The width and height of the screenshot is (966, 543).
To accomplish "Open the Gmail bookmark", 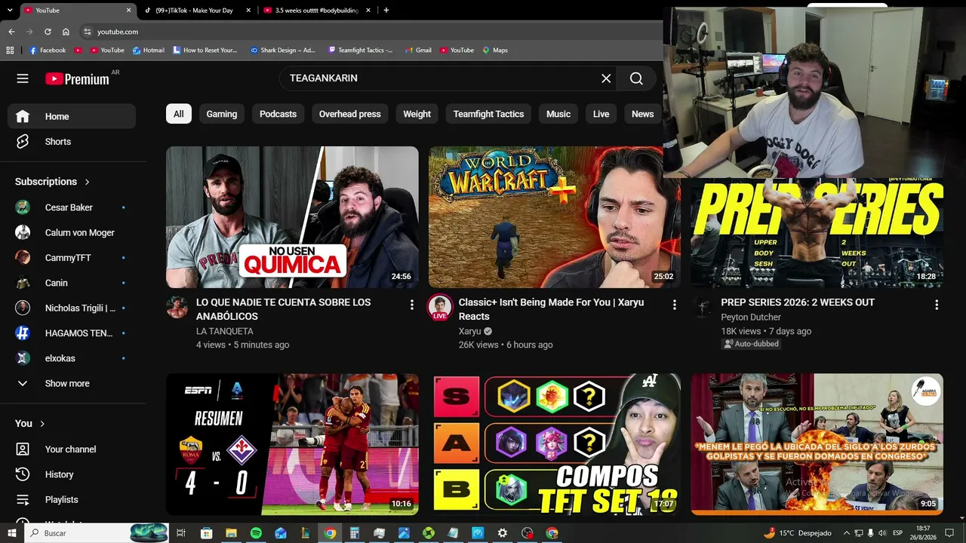I will click(417, 51).
